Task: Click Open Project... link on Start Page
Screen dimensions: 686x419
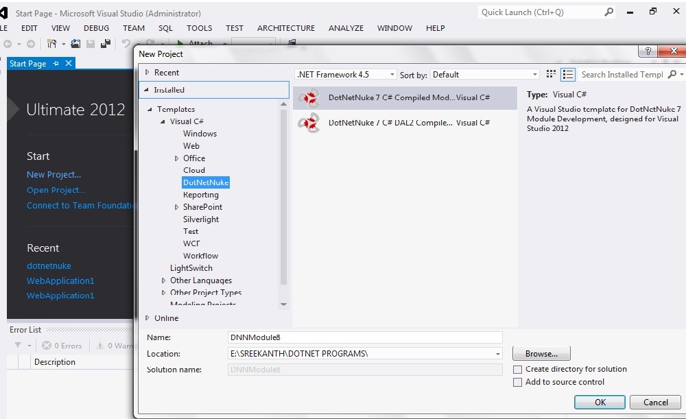Action: pyautogui.click(x=56, y=190)
